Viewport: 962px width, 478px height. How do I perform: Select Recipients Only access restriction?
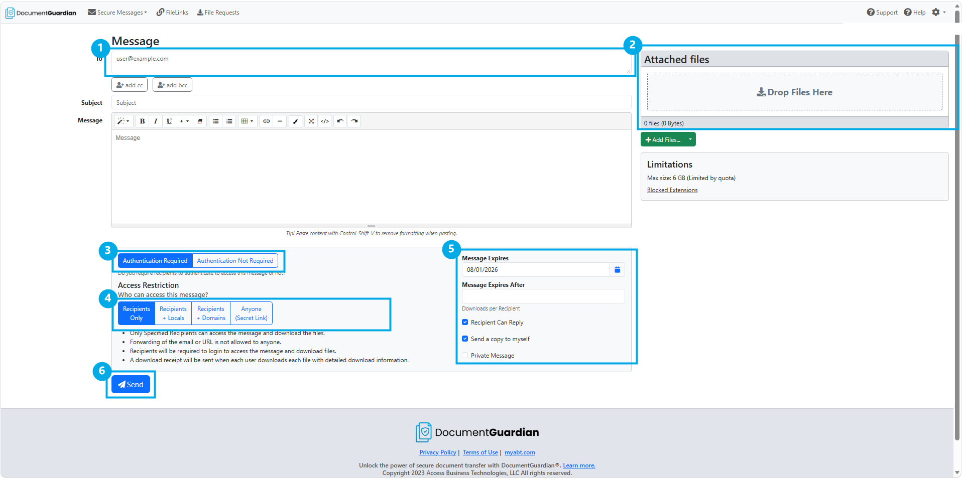tap(137, 313)
